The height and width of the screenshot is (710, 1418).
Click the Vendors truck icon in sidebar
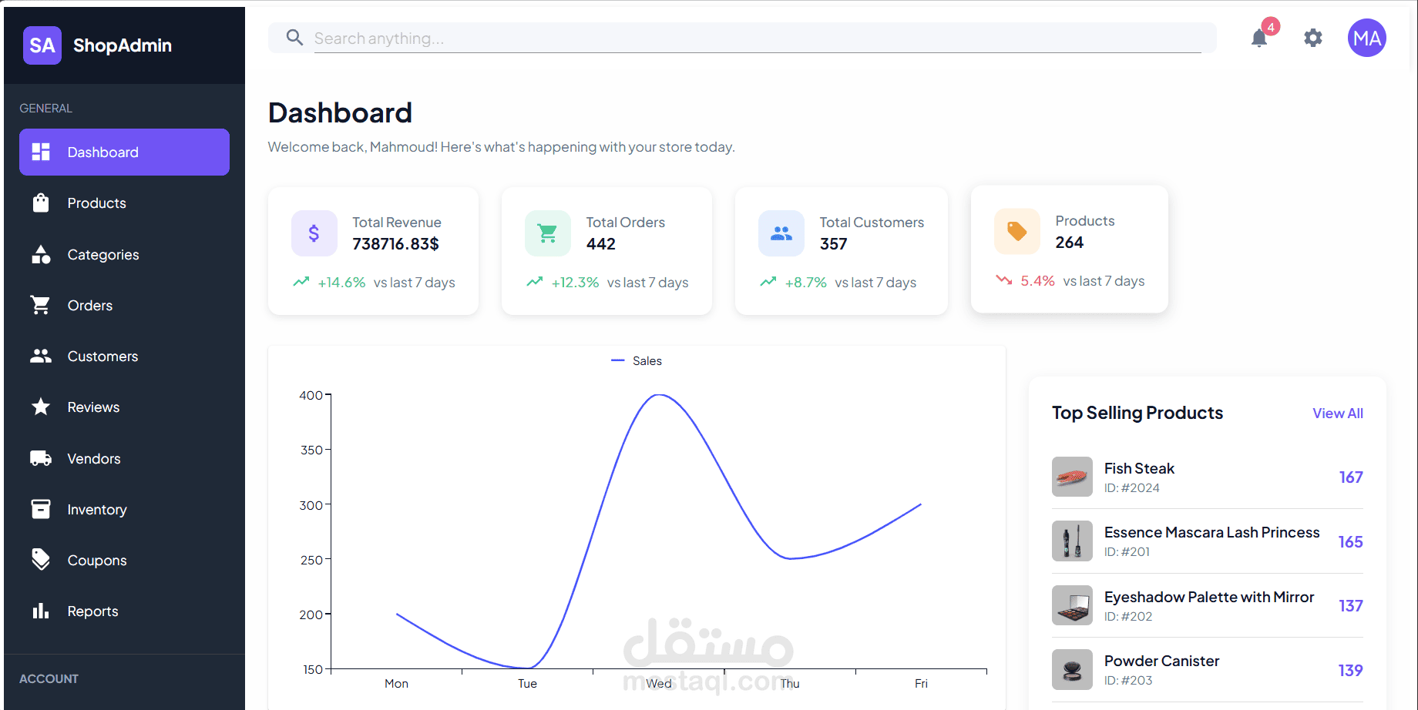click(x=41, y=458)
